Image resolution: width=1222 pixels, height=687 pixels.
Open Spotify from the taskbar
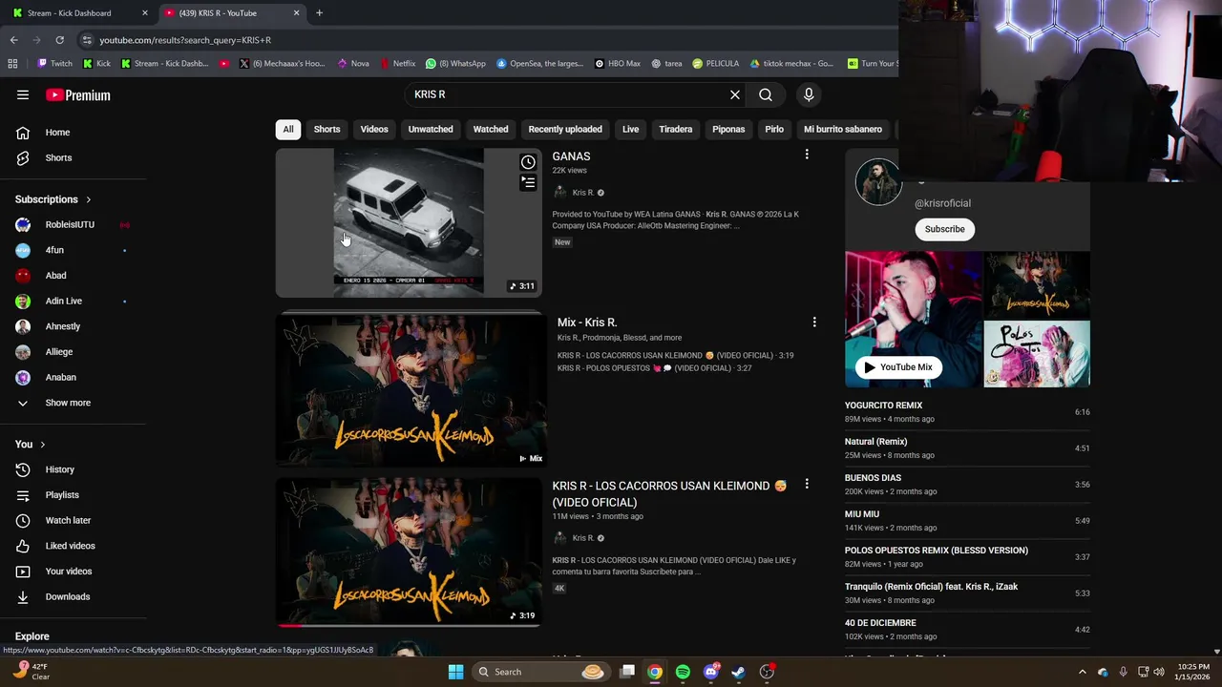click(683, 672)
